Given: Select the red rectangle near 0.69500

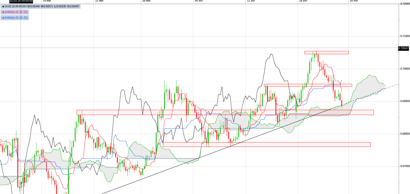Looking at the screenshot, I should 308,85.
